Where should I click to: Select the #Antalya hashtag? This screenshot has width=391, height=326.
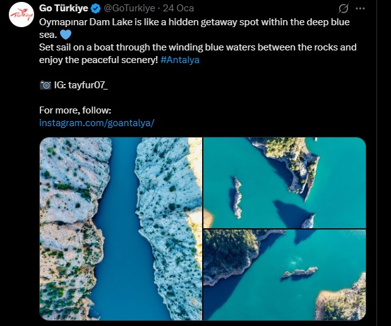point(180,60)
